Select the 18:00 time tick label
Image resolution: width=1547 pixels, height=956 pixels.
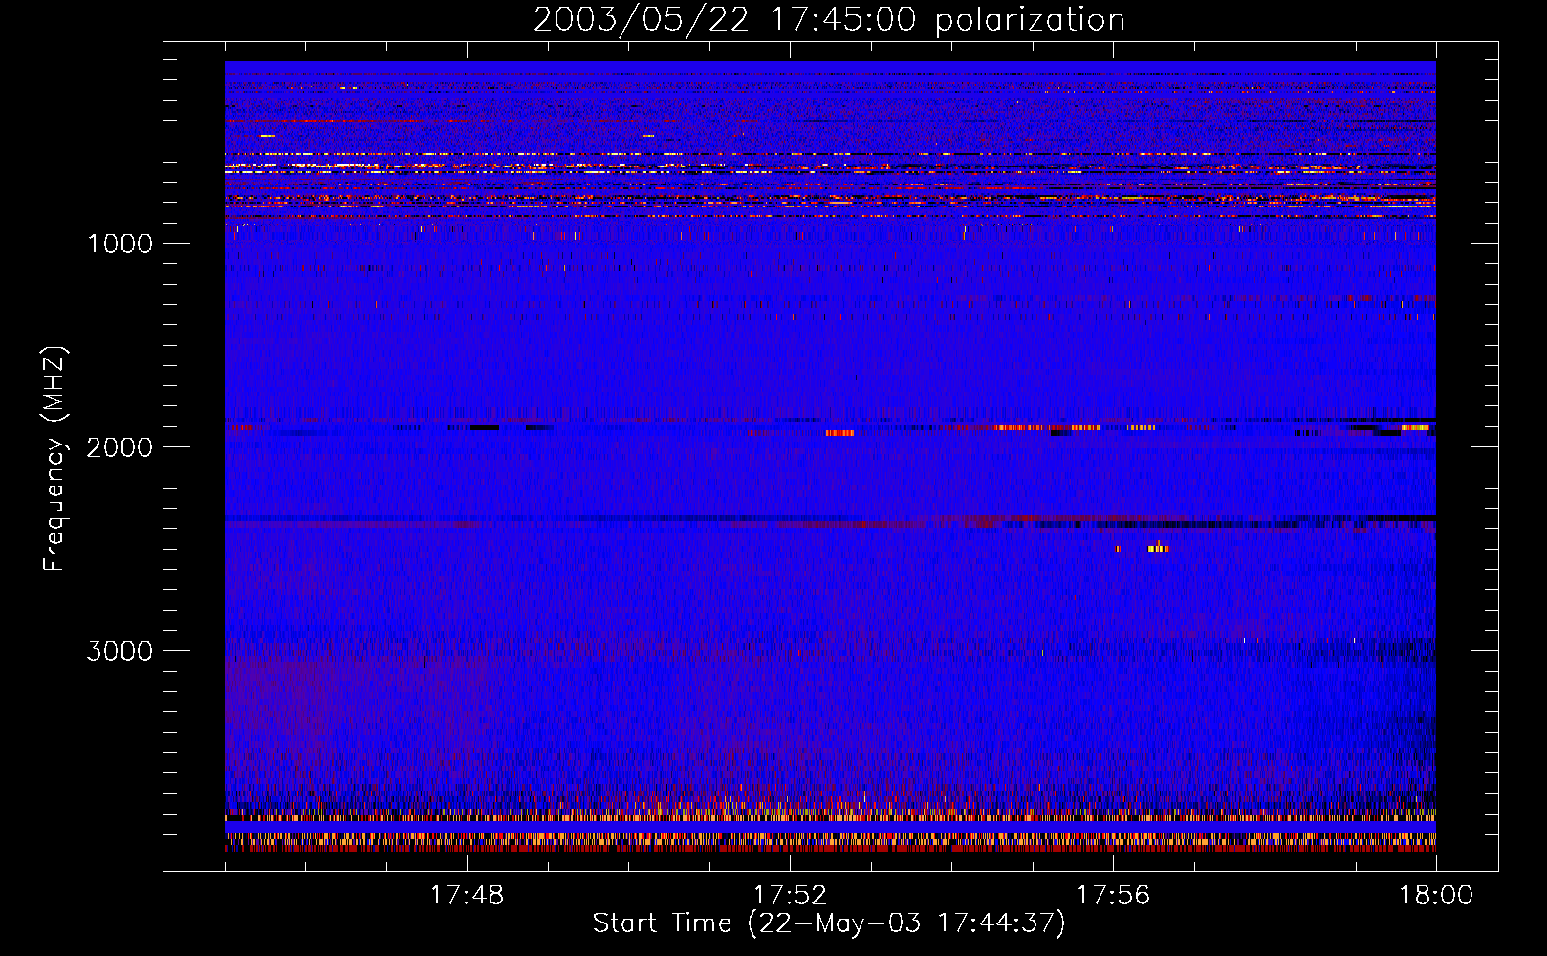pos(1436,896)
